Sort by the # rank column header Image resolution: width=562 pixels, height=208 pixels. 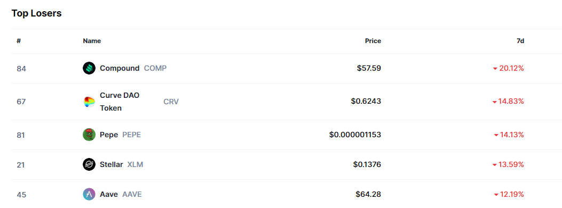tap(19, 41)
